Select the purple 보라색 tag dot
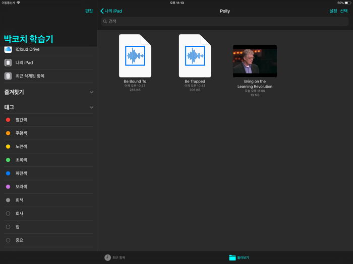The width and height of the screenshot is (353, 264). (x=8, y=187)
